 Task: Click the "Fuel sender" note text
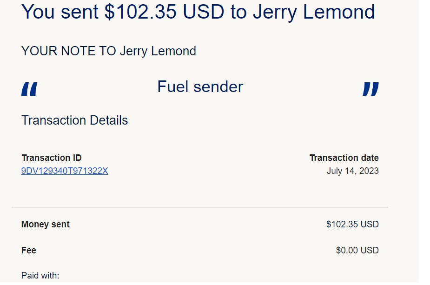200,87
